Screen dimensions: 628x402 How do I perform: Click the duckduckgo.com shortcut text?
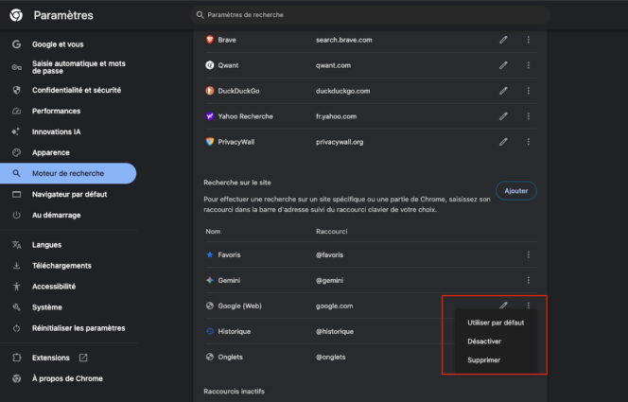[x=342, y=91]
